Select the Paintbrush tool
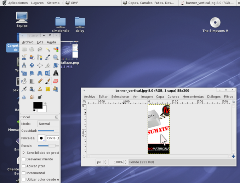 [x=48, y=81]
